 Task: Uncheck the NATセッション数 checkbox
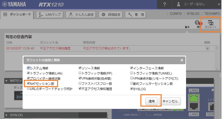[x=28, y=83]
